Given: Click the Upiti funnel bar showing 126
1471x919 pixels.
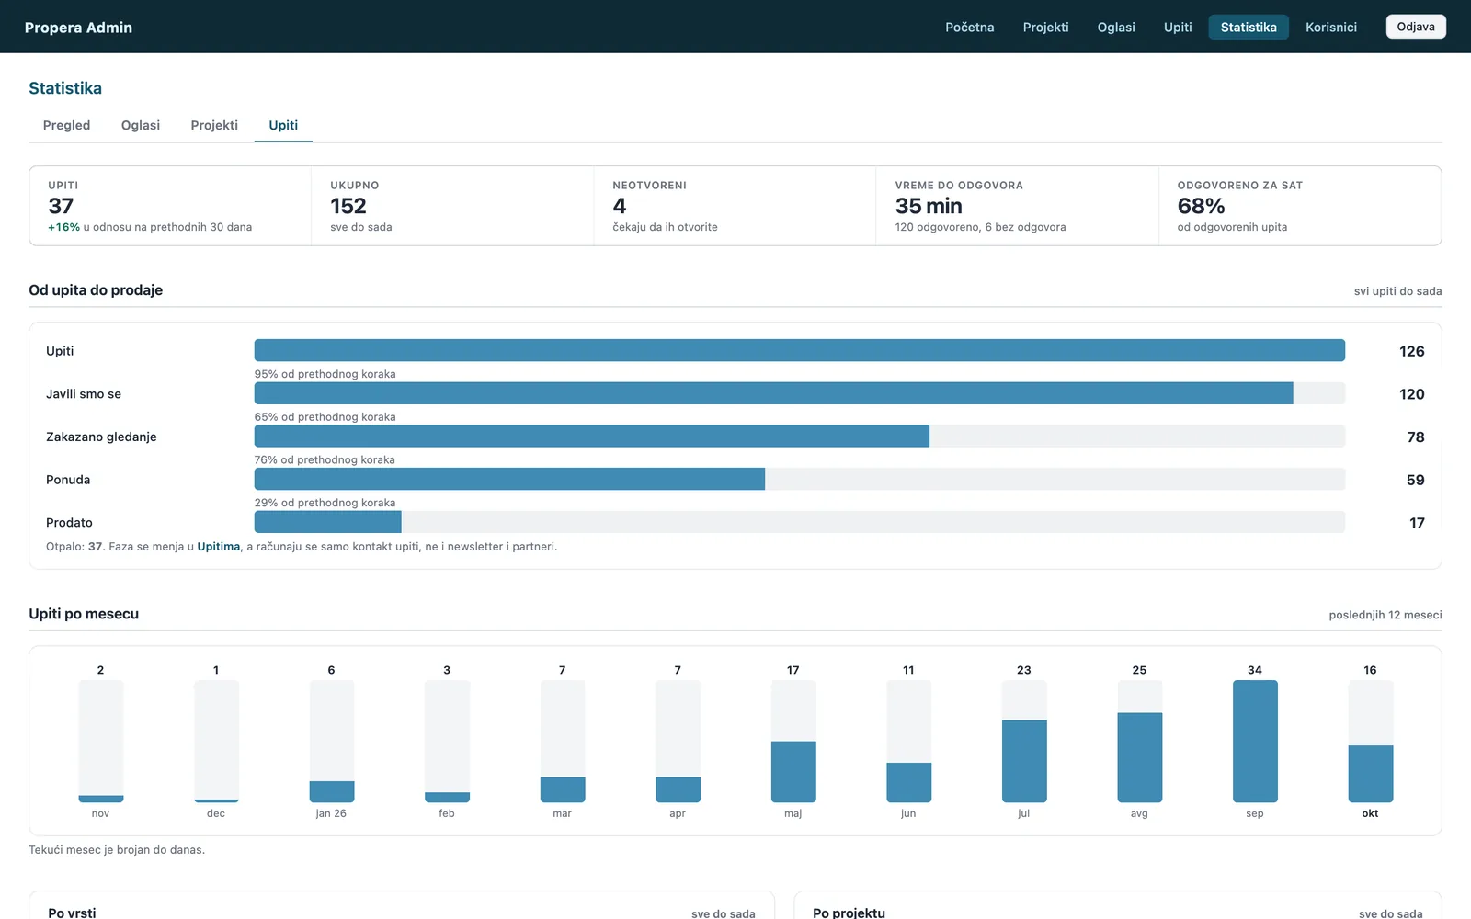Looking at the screenshot, I should [x=800, y=350].
